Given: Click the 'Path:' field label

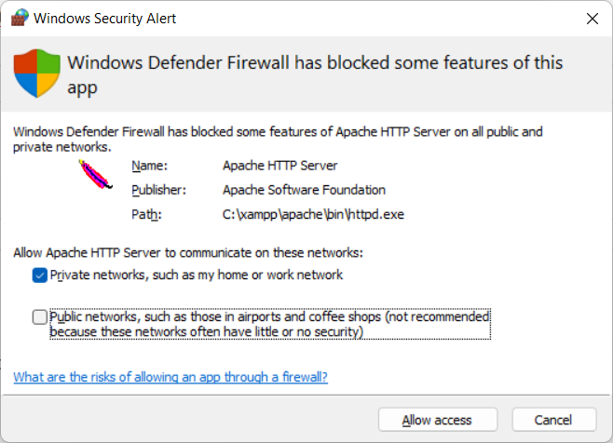Looking at the screenshot, I should [146, 214].
